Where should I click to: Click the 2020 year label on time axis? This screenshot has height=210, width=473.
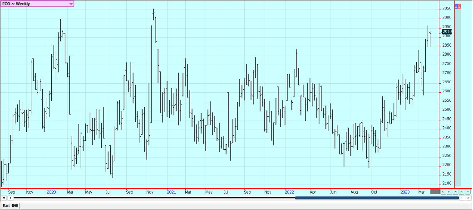(51, 191)
